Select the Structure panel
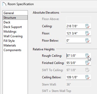 (15, 18)
